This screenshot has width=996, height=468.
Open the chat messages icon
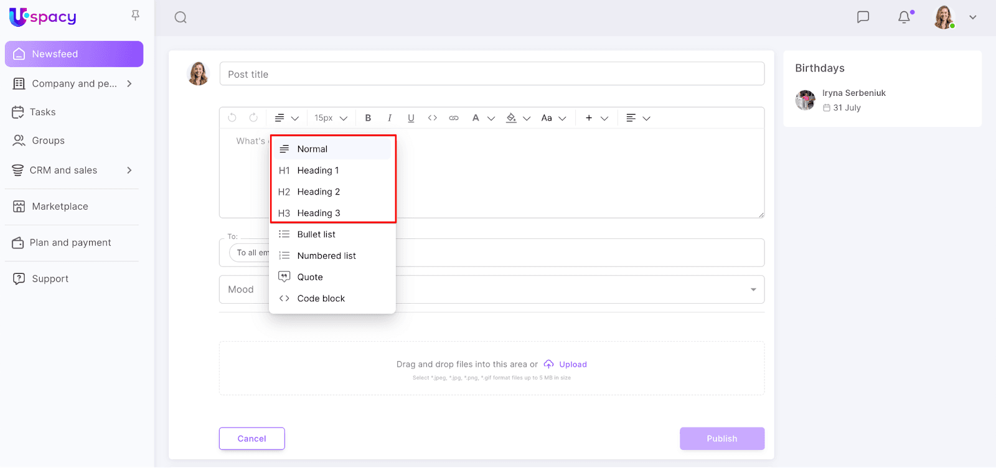[863, 17]
